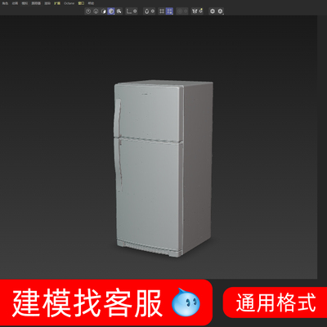Viewport: 327px width, 327px height.
Task: Click the greyed-out gear beside soft selection
Action: pyautogui.click(x=186, y=11)
